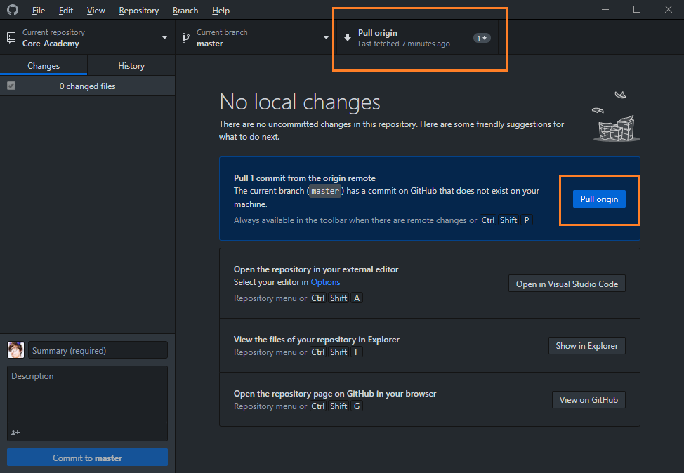Viewport: 684px width, 473px height.
Task: Click the Options link for editor
Action: [325, 282]
